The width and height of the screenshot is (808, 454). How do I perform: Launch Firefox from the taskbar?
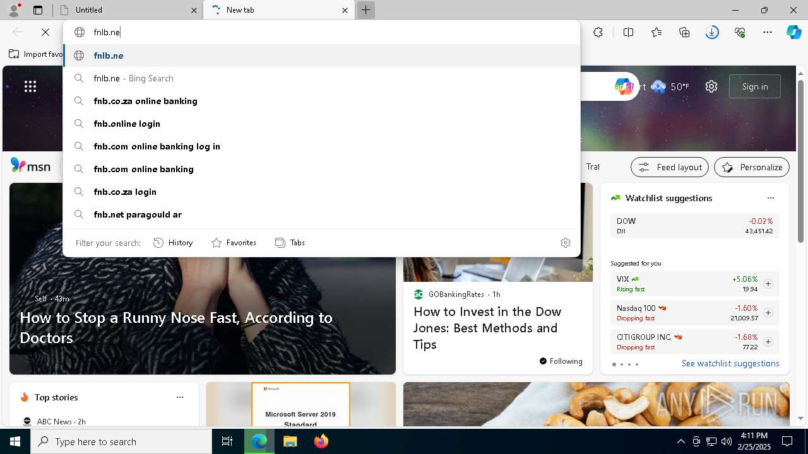tap(321, 441)
